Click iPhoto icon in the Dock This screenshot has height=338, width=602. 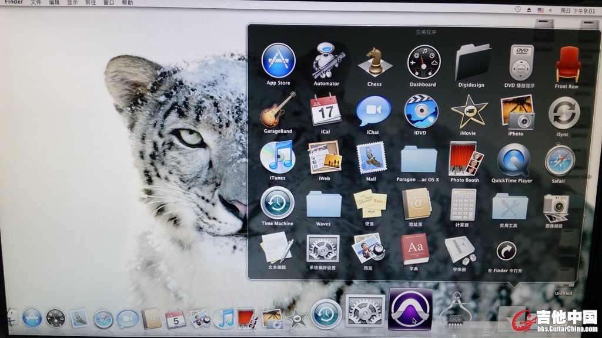[272, 319]
